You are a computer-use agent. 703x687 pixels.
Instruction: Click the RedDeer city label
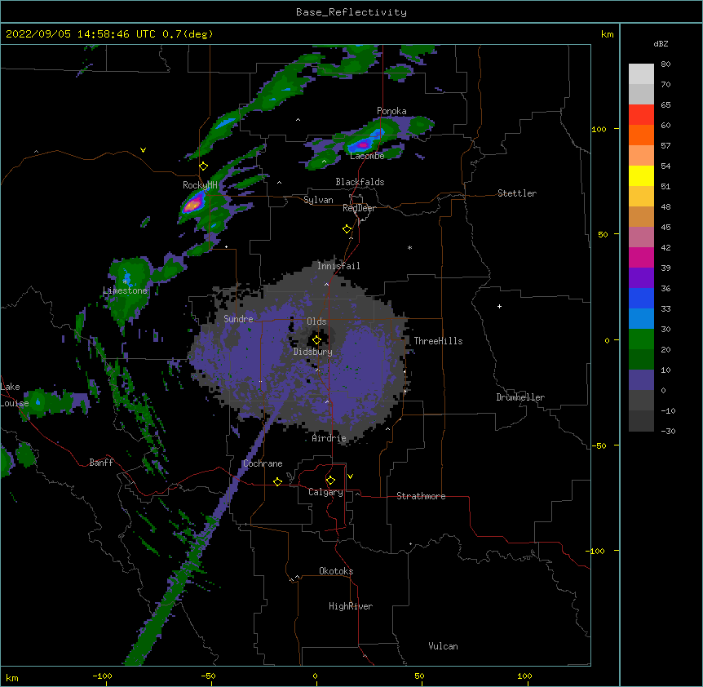click(359, 208)
